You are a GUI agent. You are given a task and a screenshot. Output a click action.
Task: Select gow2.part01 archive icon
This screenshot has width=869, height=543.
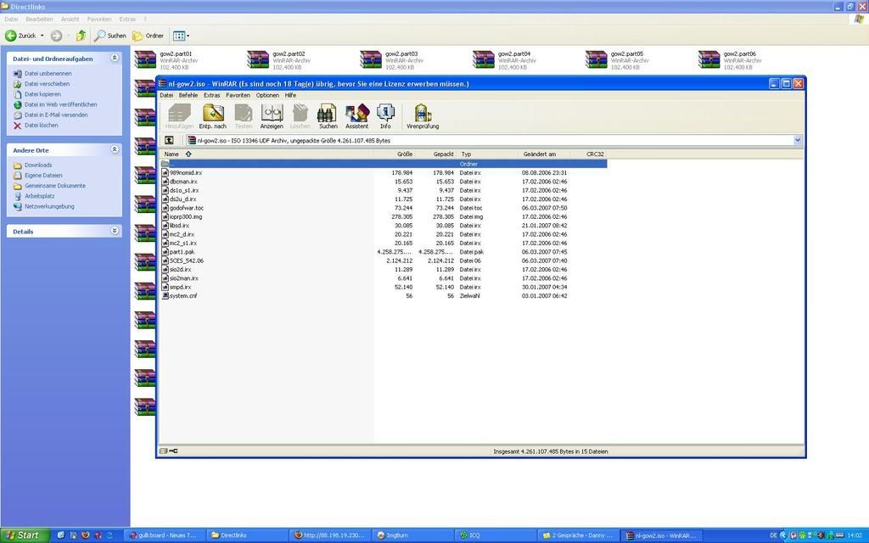(145, 60)
